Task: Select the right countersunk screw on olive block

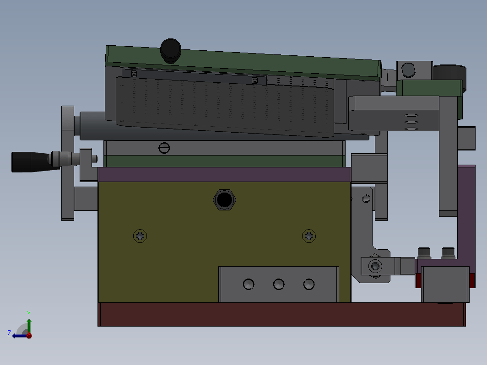Action: pos(308,236)
